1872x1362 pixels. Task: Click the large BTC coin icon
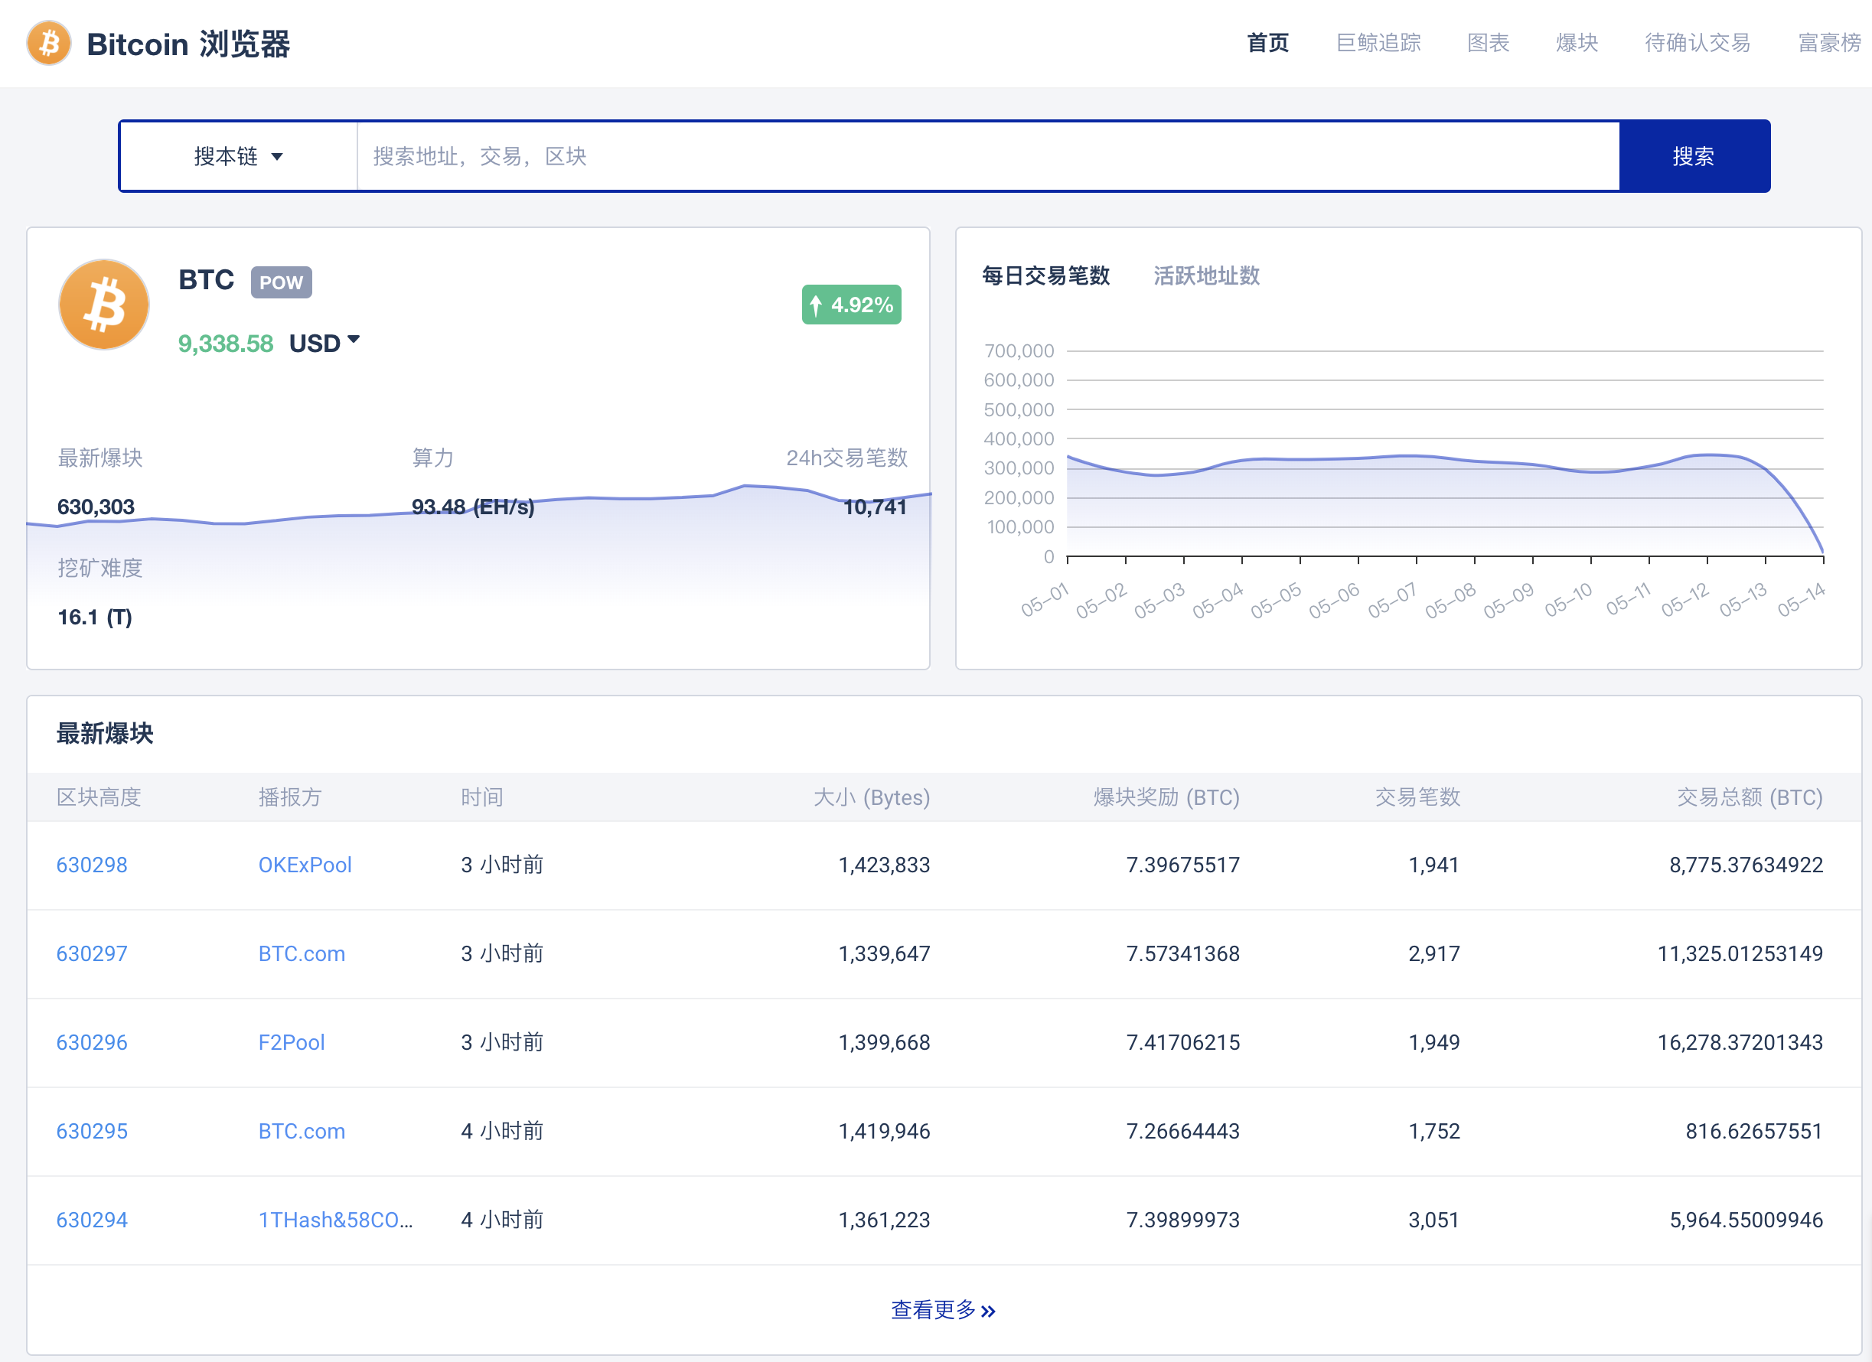point(104,305)
